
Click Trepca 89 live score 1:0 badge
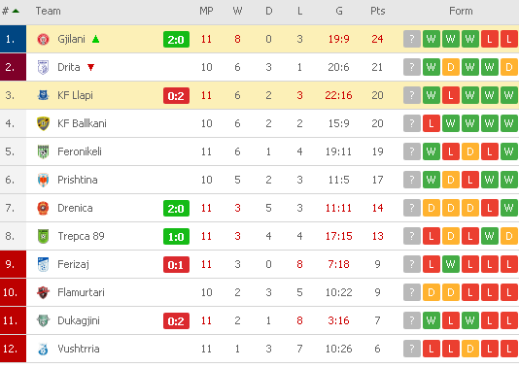[x=176, y=237]
